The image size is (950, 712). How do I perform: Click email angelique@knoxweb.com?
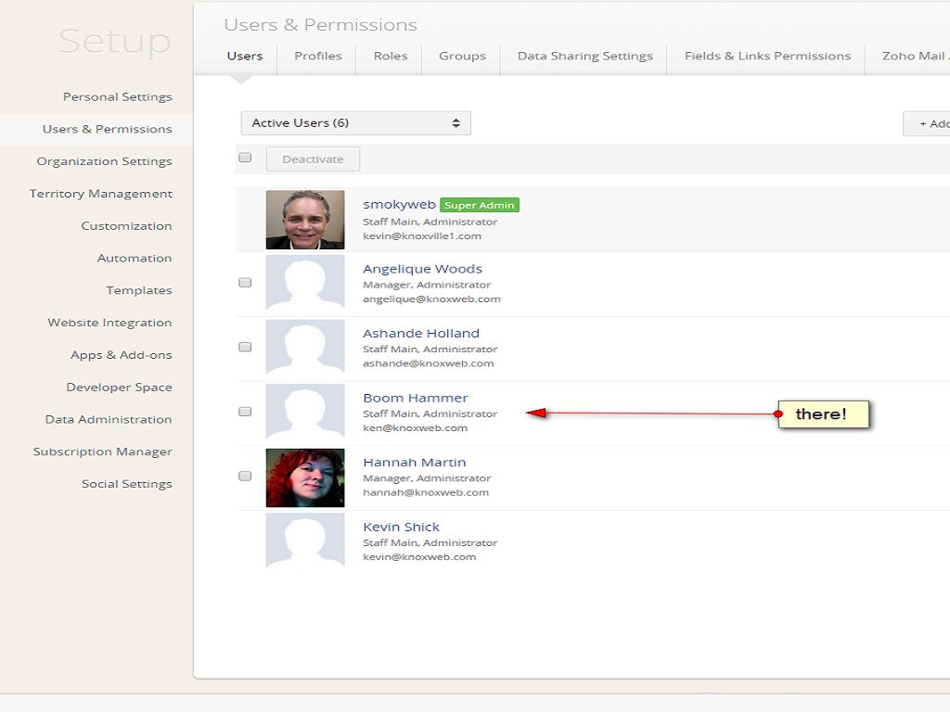tap(431, 299)
